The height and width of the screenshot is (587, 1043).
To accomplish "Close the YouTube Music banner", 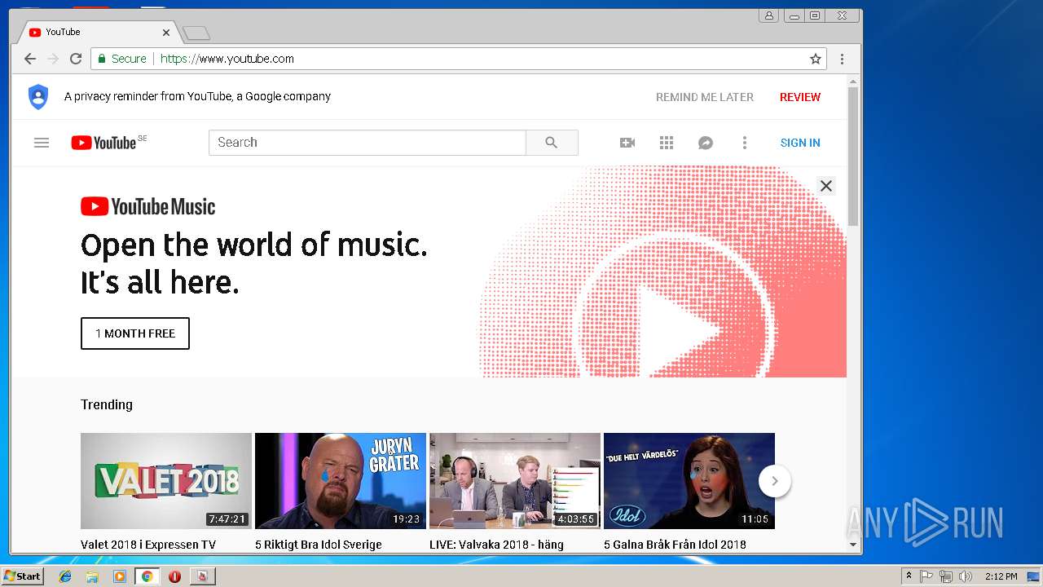I will pos(826,186).
